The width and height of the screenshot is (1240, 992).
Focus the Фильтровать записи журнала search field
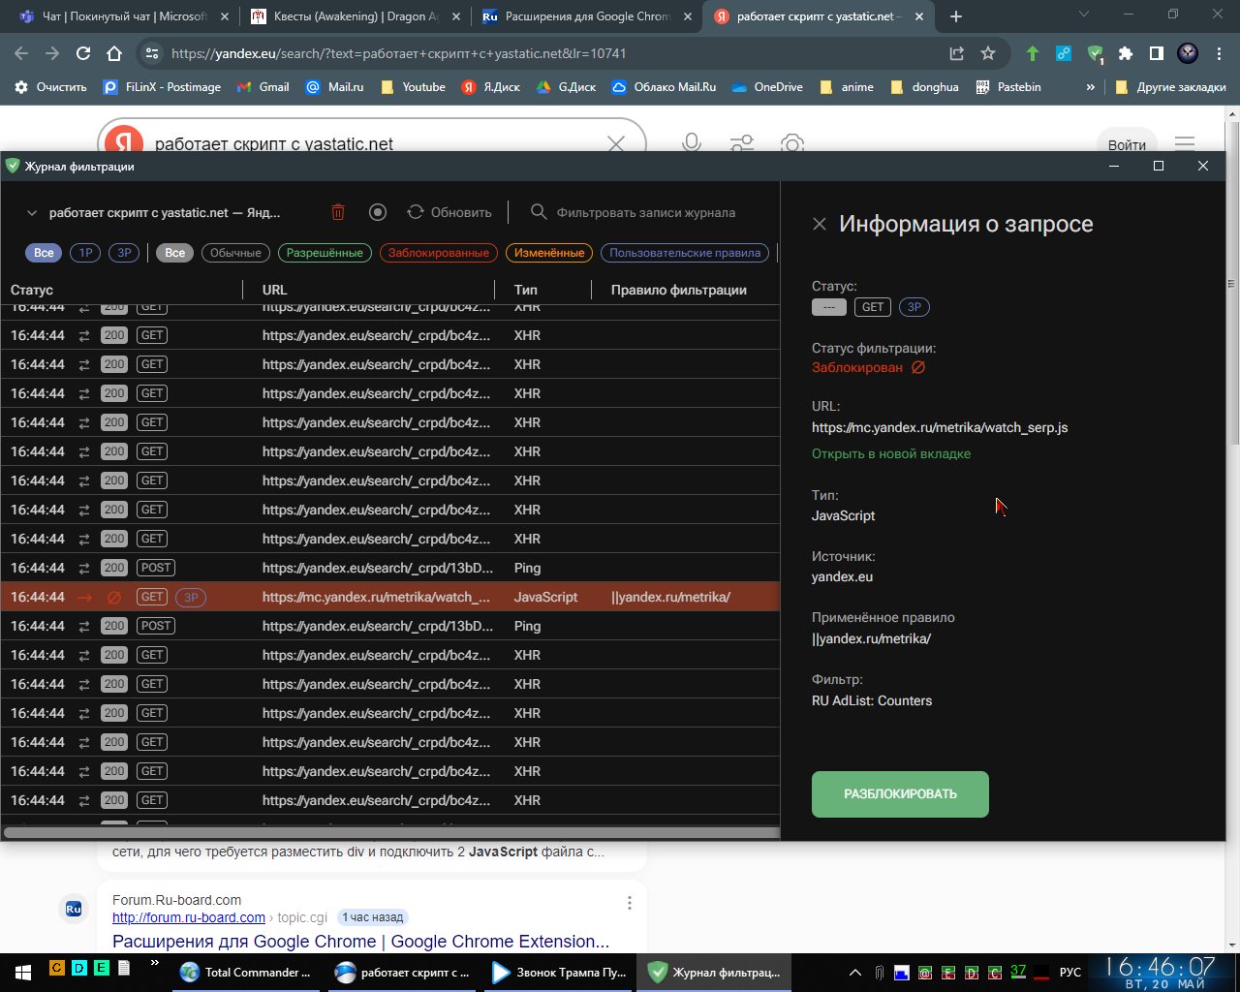[x=645, y=212]
